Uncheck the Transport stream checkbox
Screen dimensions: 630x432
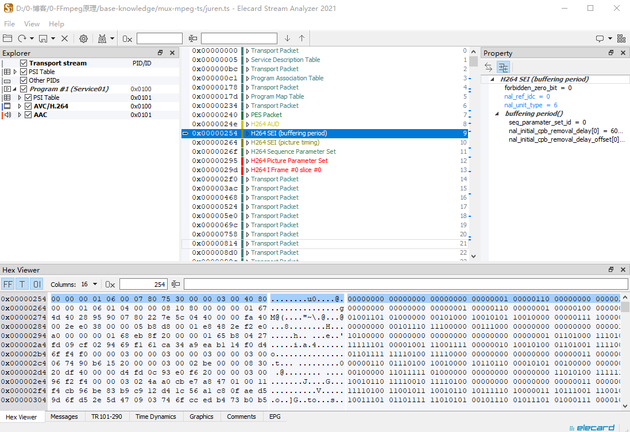click(x=24, y=63)
